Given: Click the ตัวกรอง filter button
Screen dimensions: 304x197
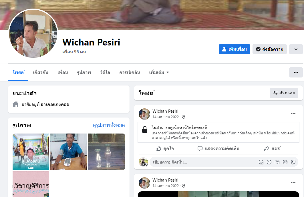Looking at the screenshot, I should click(x=284, y=93).
